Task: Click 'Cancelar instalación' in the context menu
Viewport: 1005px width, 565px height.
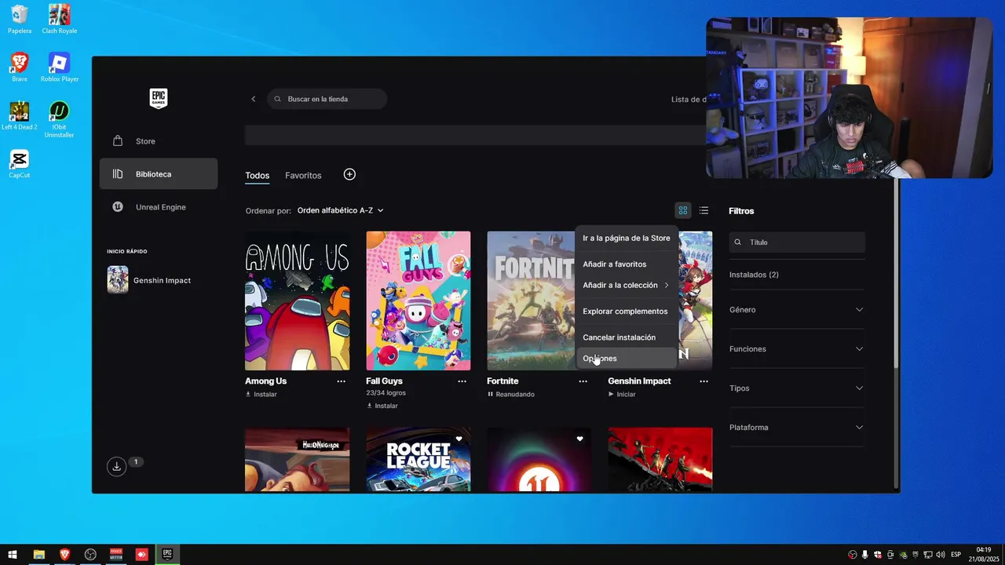Action: pos(626,337)
